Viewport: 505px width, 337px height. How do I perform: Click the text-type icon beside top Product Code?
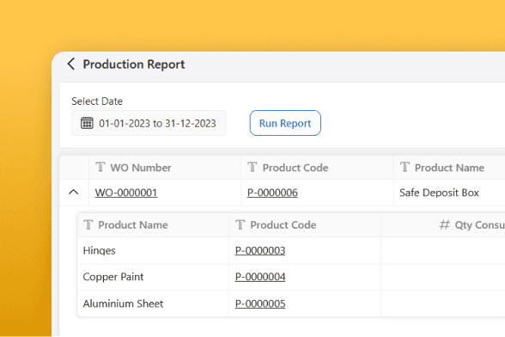tap(252, 167)
